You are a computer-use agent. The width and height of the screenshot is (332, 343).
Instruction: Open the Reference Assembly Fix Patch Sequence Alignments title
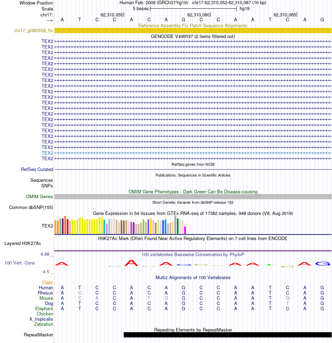193,25
